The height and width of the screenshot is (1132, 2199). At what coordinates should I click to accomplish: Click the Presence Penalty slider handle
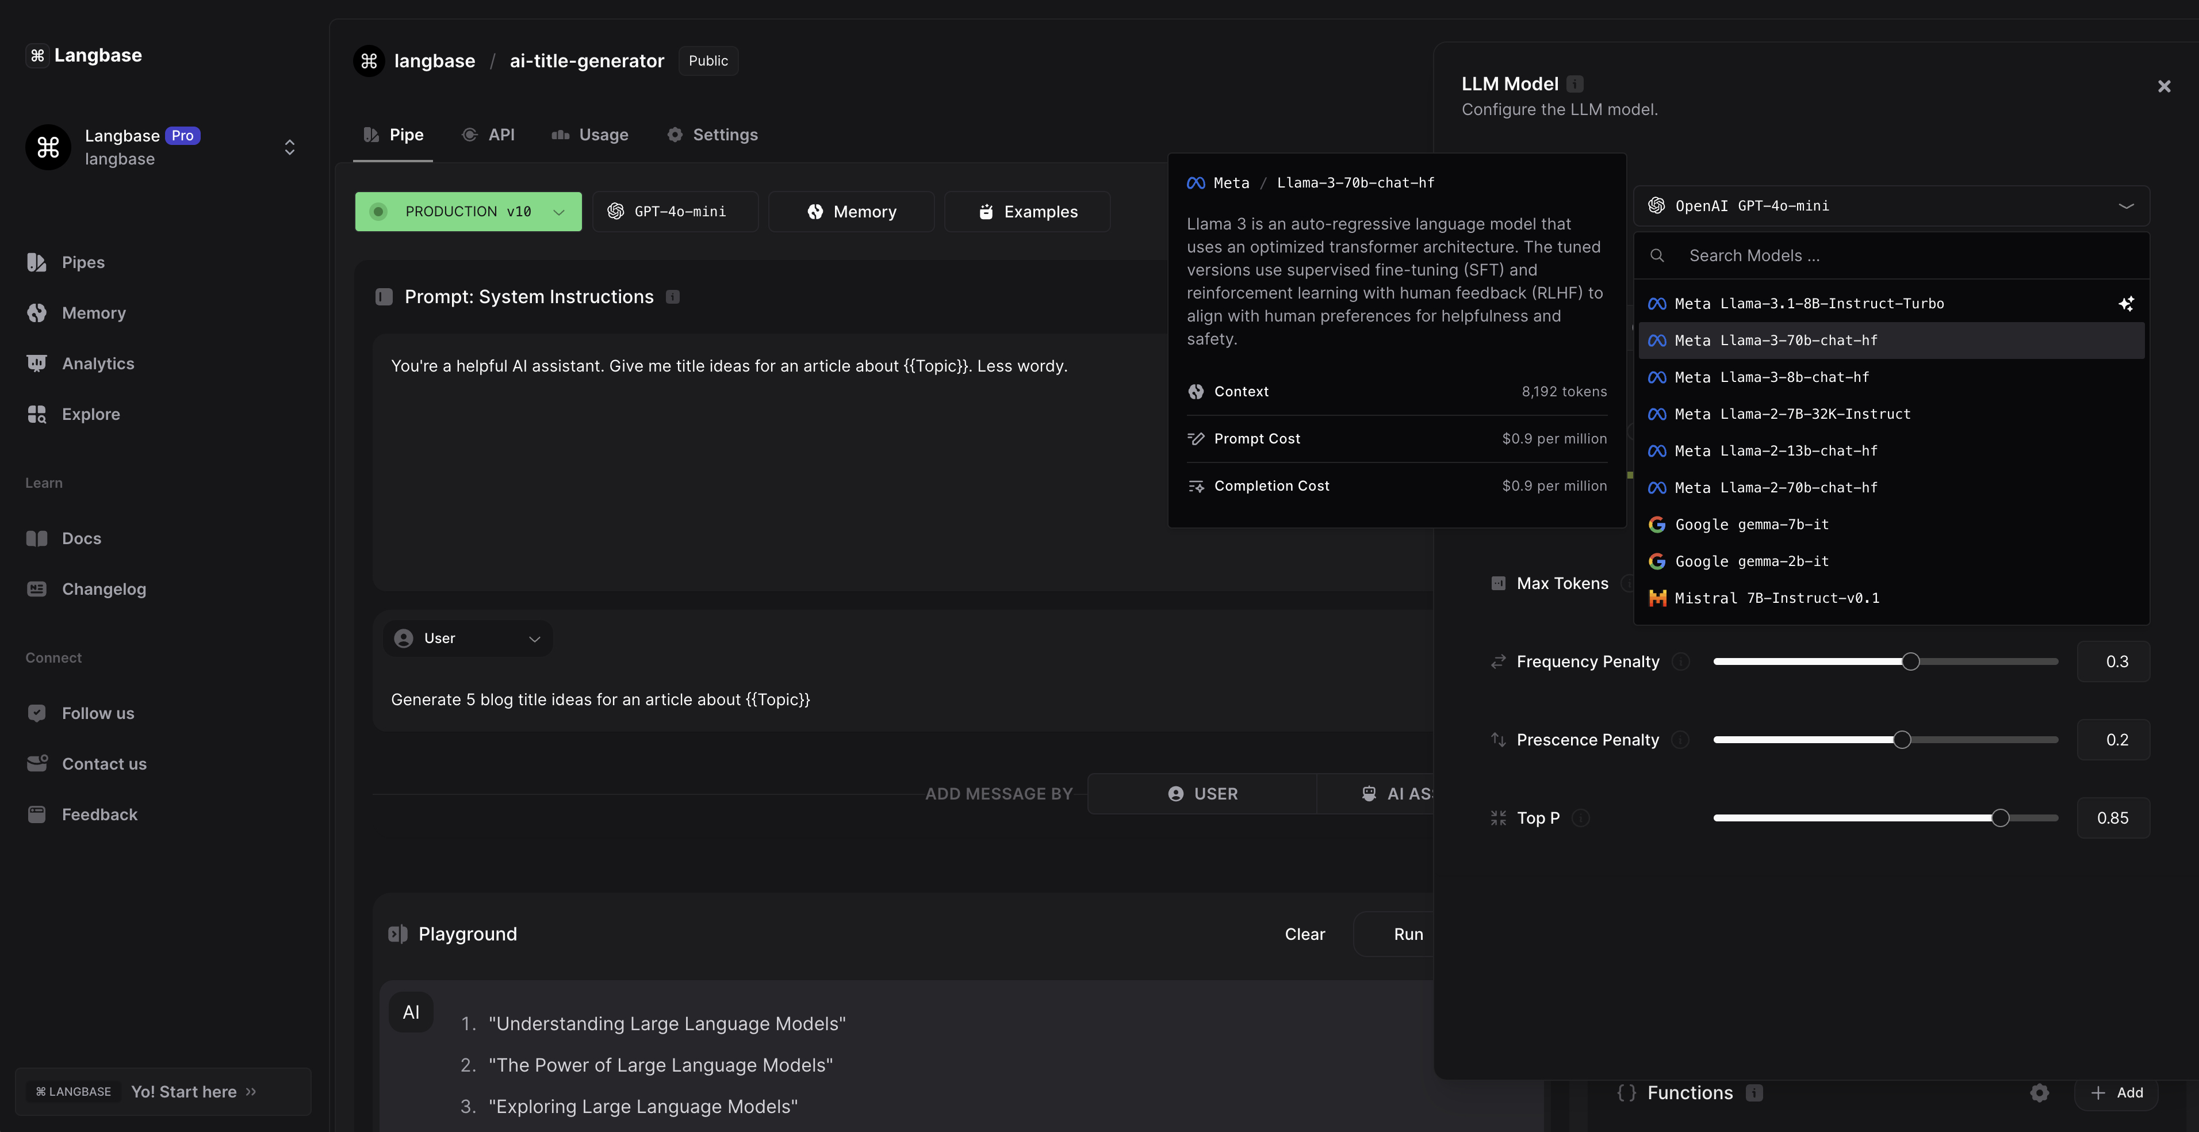(1902, 740)
